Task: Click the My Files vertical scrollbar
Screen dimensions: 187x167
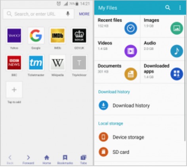Action: pyautogui.click(x=185, y=78)
